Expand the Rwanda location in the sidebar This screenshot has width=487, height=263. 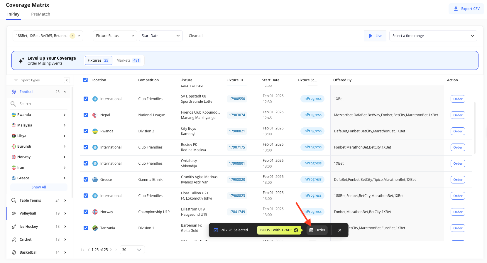65,115
